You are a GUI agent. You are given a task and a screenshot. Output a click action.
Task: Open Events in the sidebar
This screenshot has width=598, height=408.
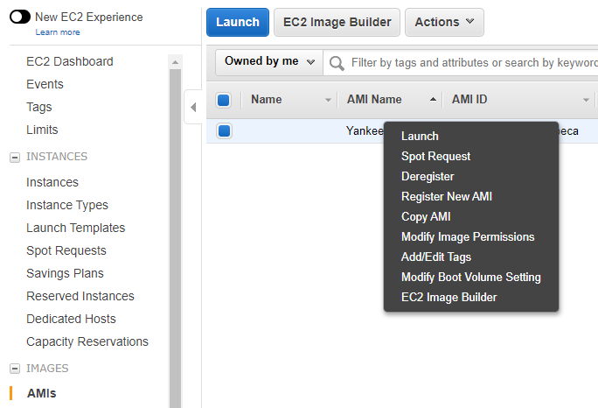45,84
